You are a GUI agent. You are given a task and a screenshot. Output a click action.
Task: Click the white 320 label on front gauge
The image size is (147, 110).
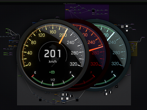73,64
